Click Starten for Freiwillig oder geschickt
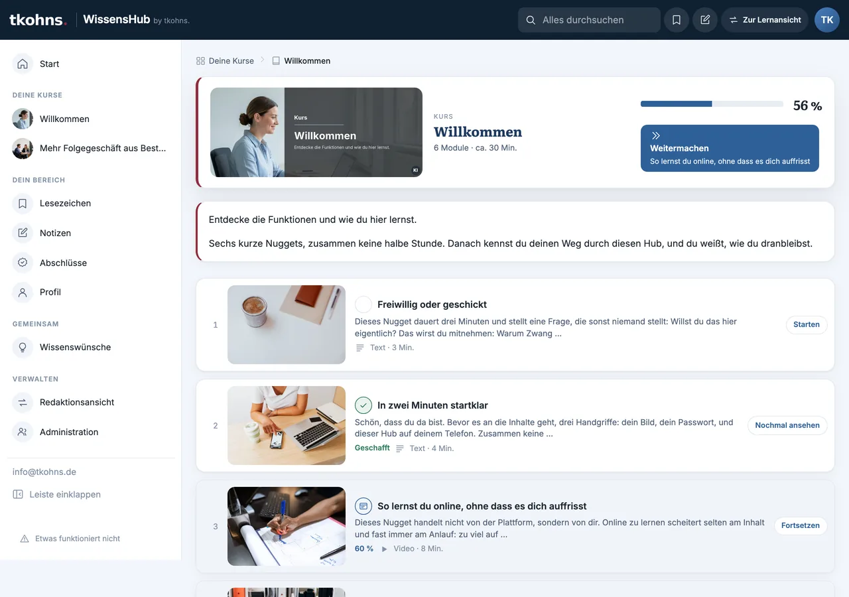 pos(807,324)
